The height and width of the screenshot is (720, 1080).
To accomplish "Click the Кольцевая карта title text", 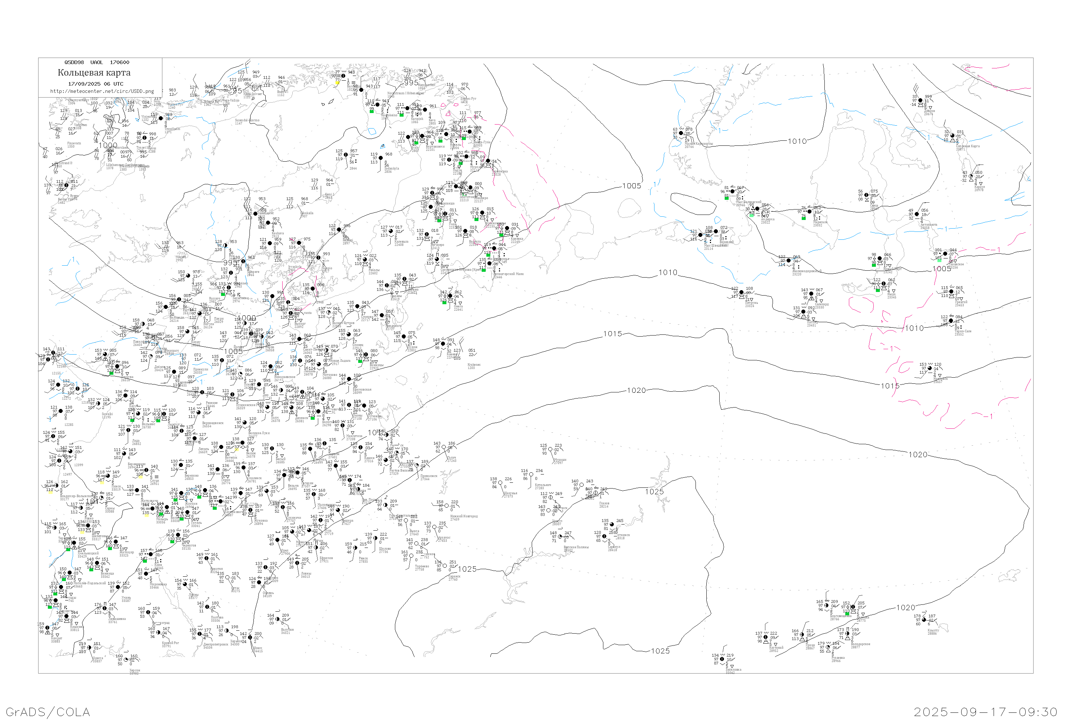I will point(94,73).
